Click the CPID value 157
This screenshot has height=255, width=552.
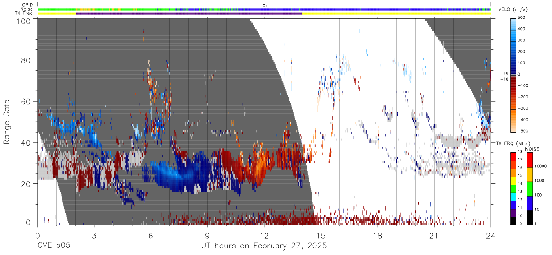[264, 5]
